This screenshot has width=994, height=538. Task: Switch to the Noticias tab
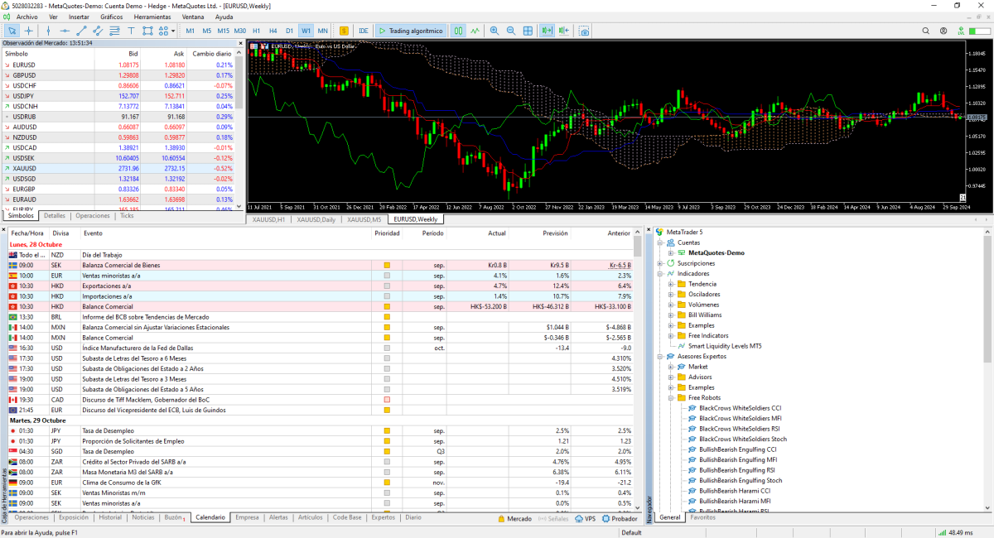[143, 517]
